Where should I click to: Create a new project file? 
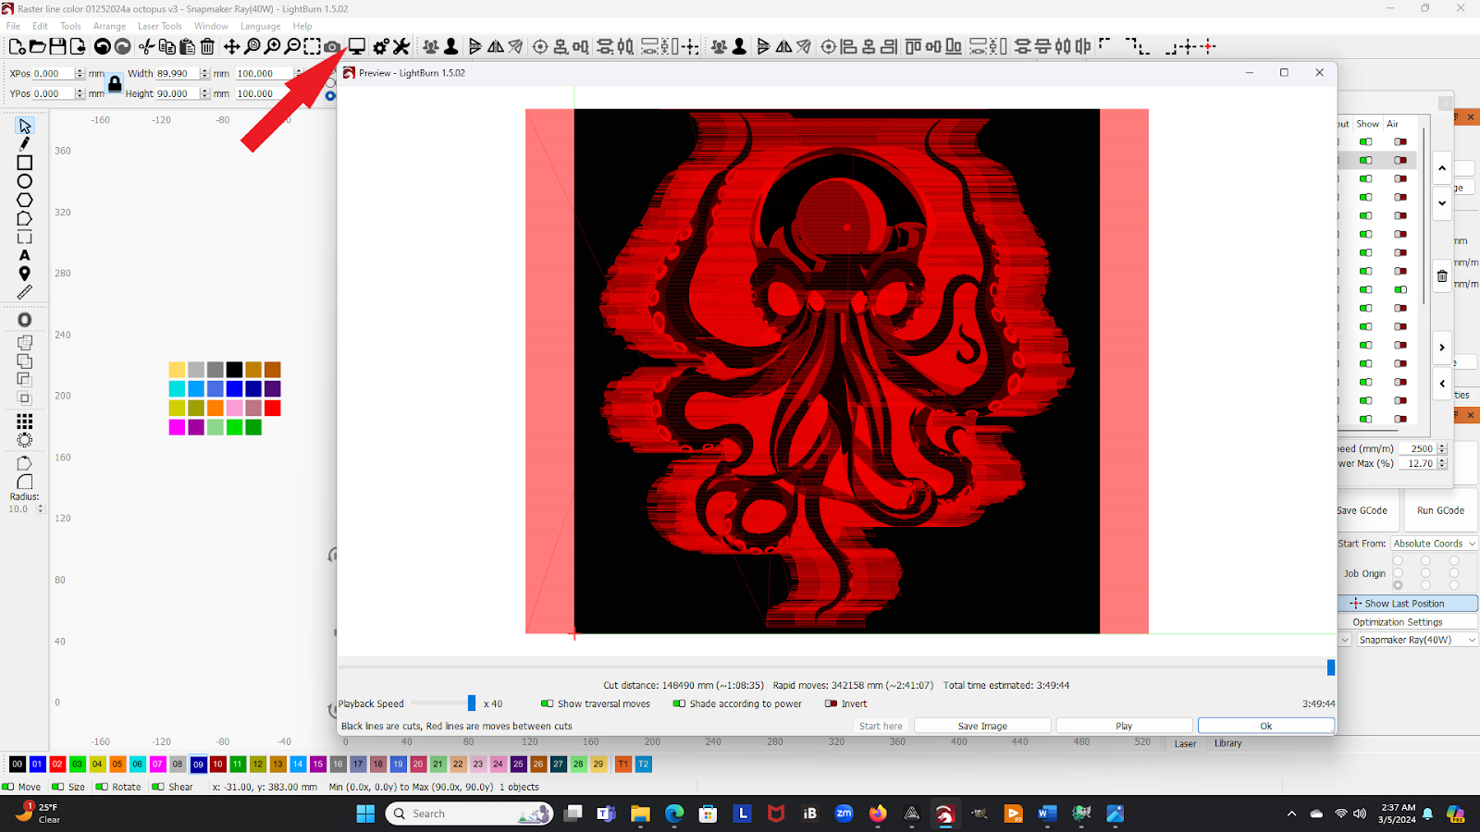click(17, 46)
